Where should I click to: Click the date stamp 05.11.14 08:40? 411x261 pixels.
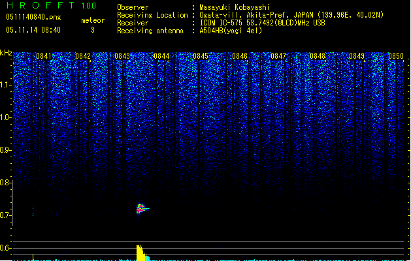[33, 30]
